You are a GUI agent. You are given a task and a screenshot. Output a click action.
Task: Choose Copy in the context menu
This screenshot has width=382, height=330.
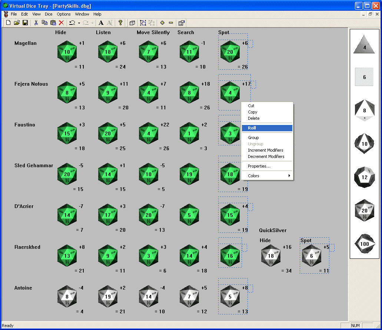tap(267, 112)
